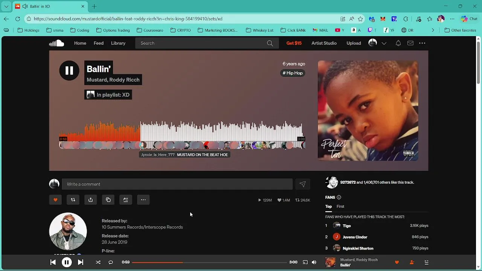Open Artist Studio
Viewport: 482px width, 271px height.
324,43
